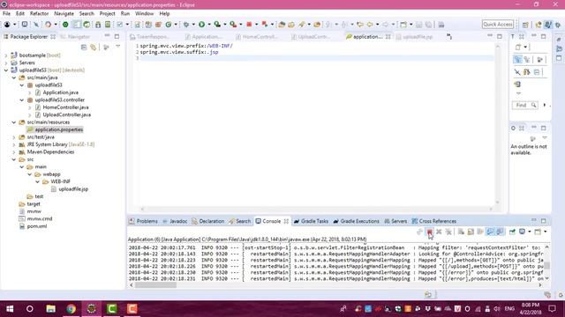Open the Refactor menu
Screen dimensions: 565x317
click(x=39, y=14)
